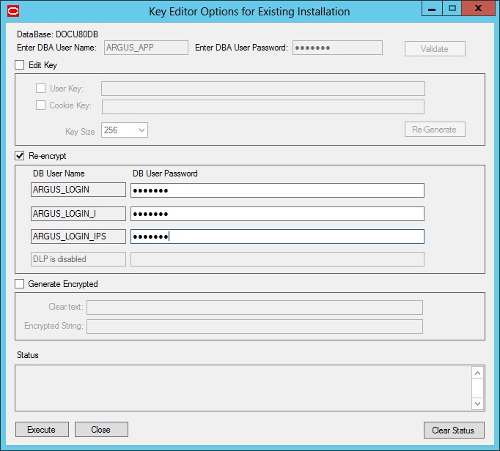500x451 pixels.
Task: Click the DataBase: DOCU80DB label
Action: (57, 34)
